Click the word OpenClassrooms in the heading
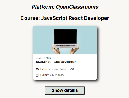Image resolution: width=129 pixels, height=98 pixels. point(77,7)
